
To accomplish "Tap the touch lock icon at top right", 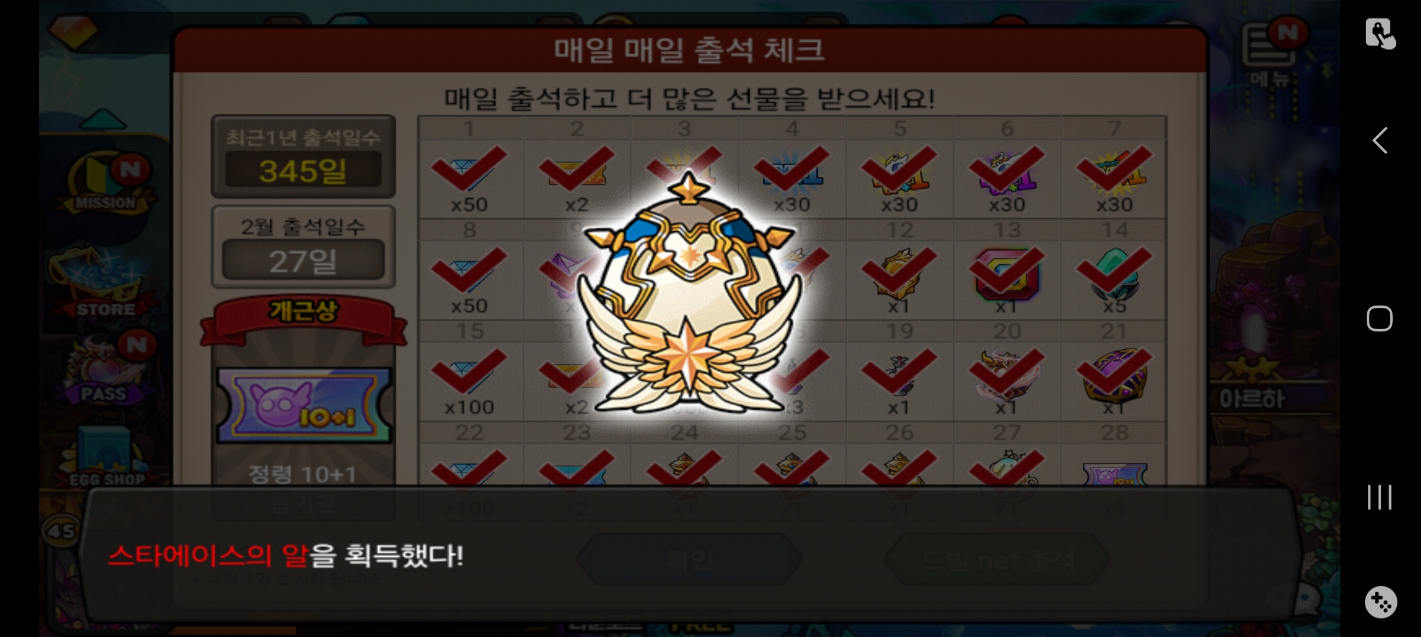I will (x=1380, y=33).
